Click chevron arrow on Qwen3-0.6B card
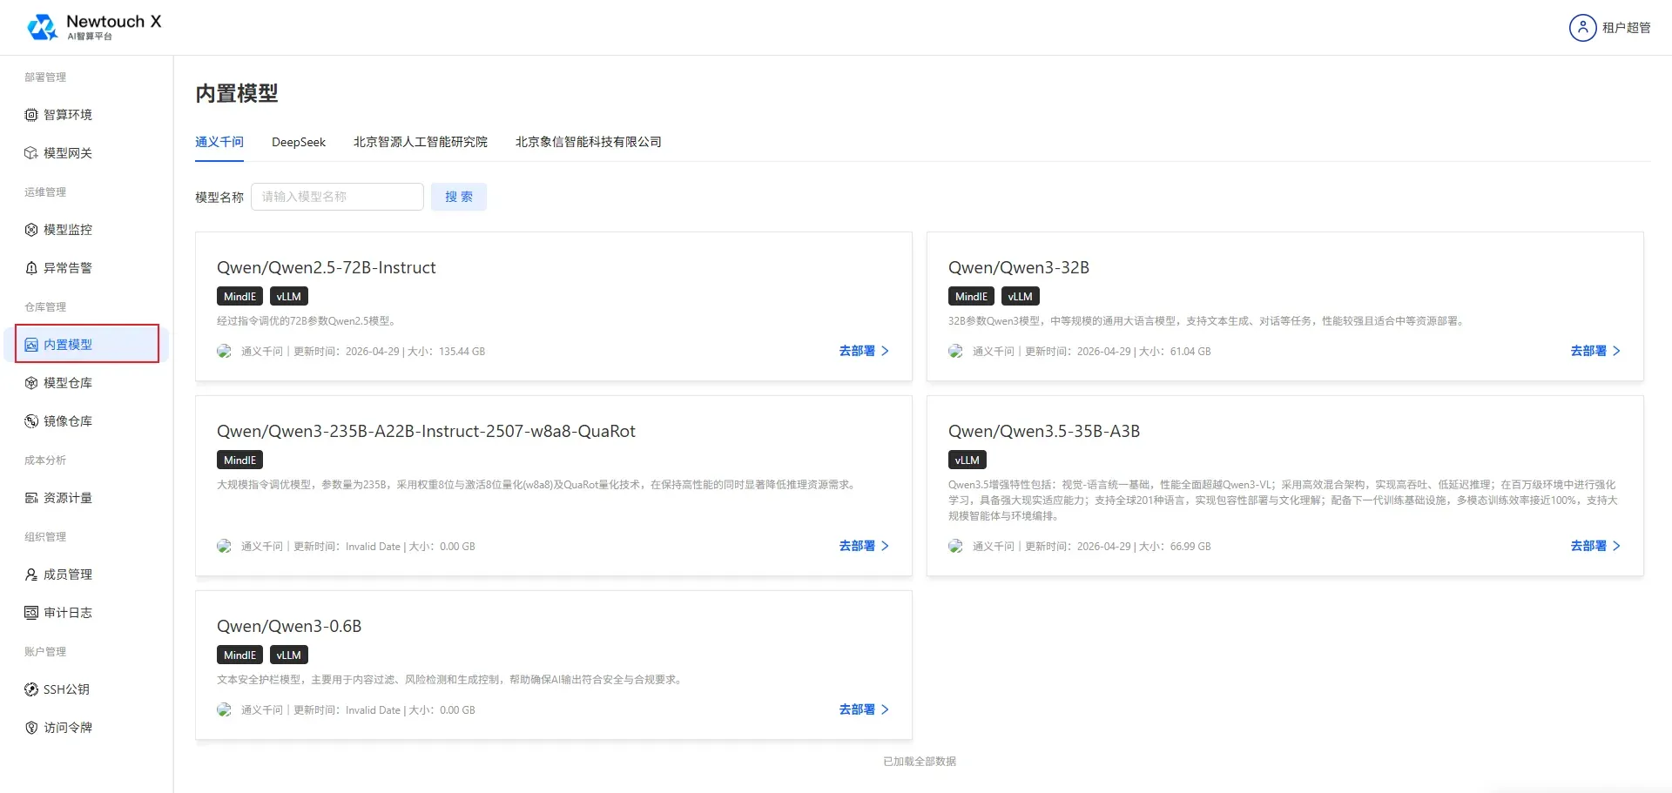 pyautogui.click(x=885, y=709)
